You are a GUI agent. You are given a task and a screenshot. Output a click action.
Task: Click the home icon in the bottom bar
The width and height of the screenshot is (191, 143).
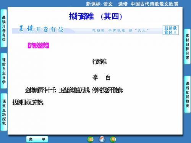pyautogui.click(x=102, y=139)
